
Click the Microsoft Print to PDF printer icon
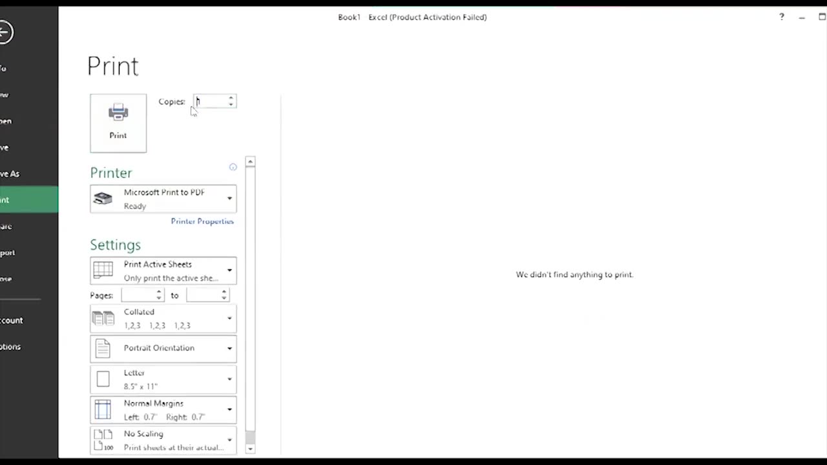pyautogui.click(x=103, y=199)
